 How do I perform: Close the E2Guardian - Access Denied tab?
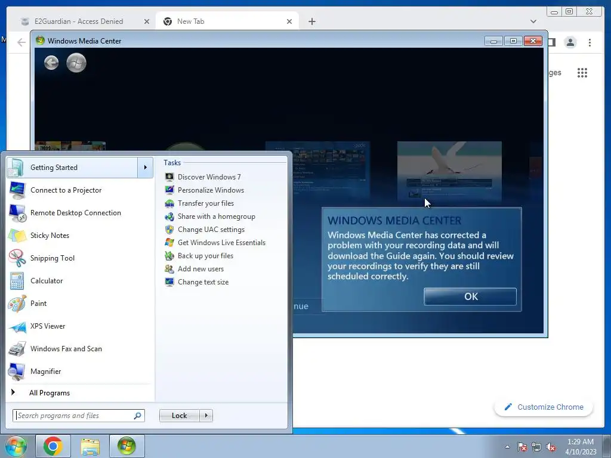pos(147,21)
